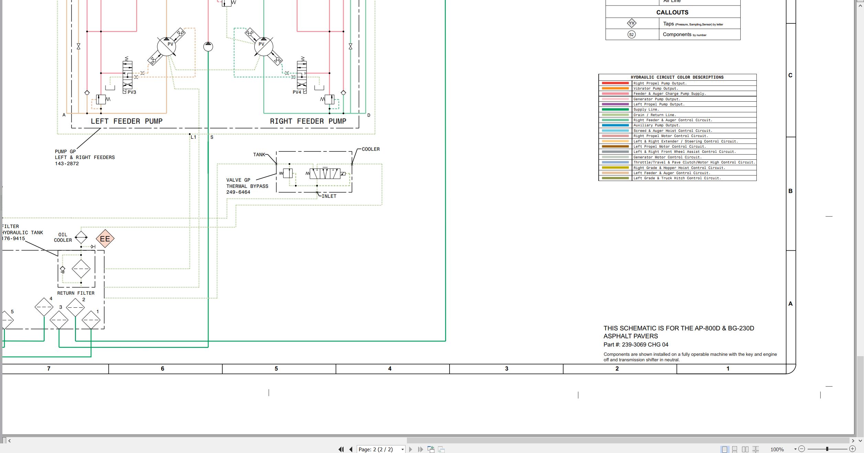This screenshot has width=864, height=453.
Task: Go to the previous page
Action: (x=351, y=449)
